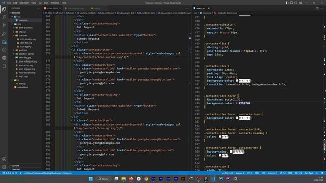Open the File menu
The height and width of the screenshot is (183, 326).
click(9, 3)
